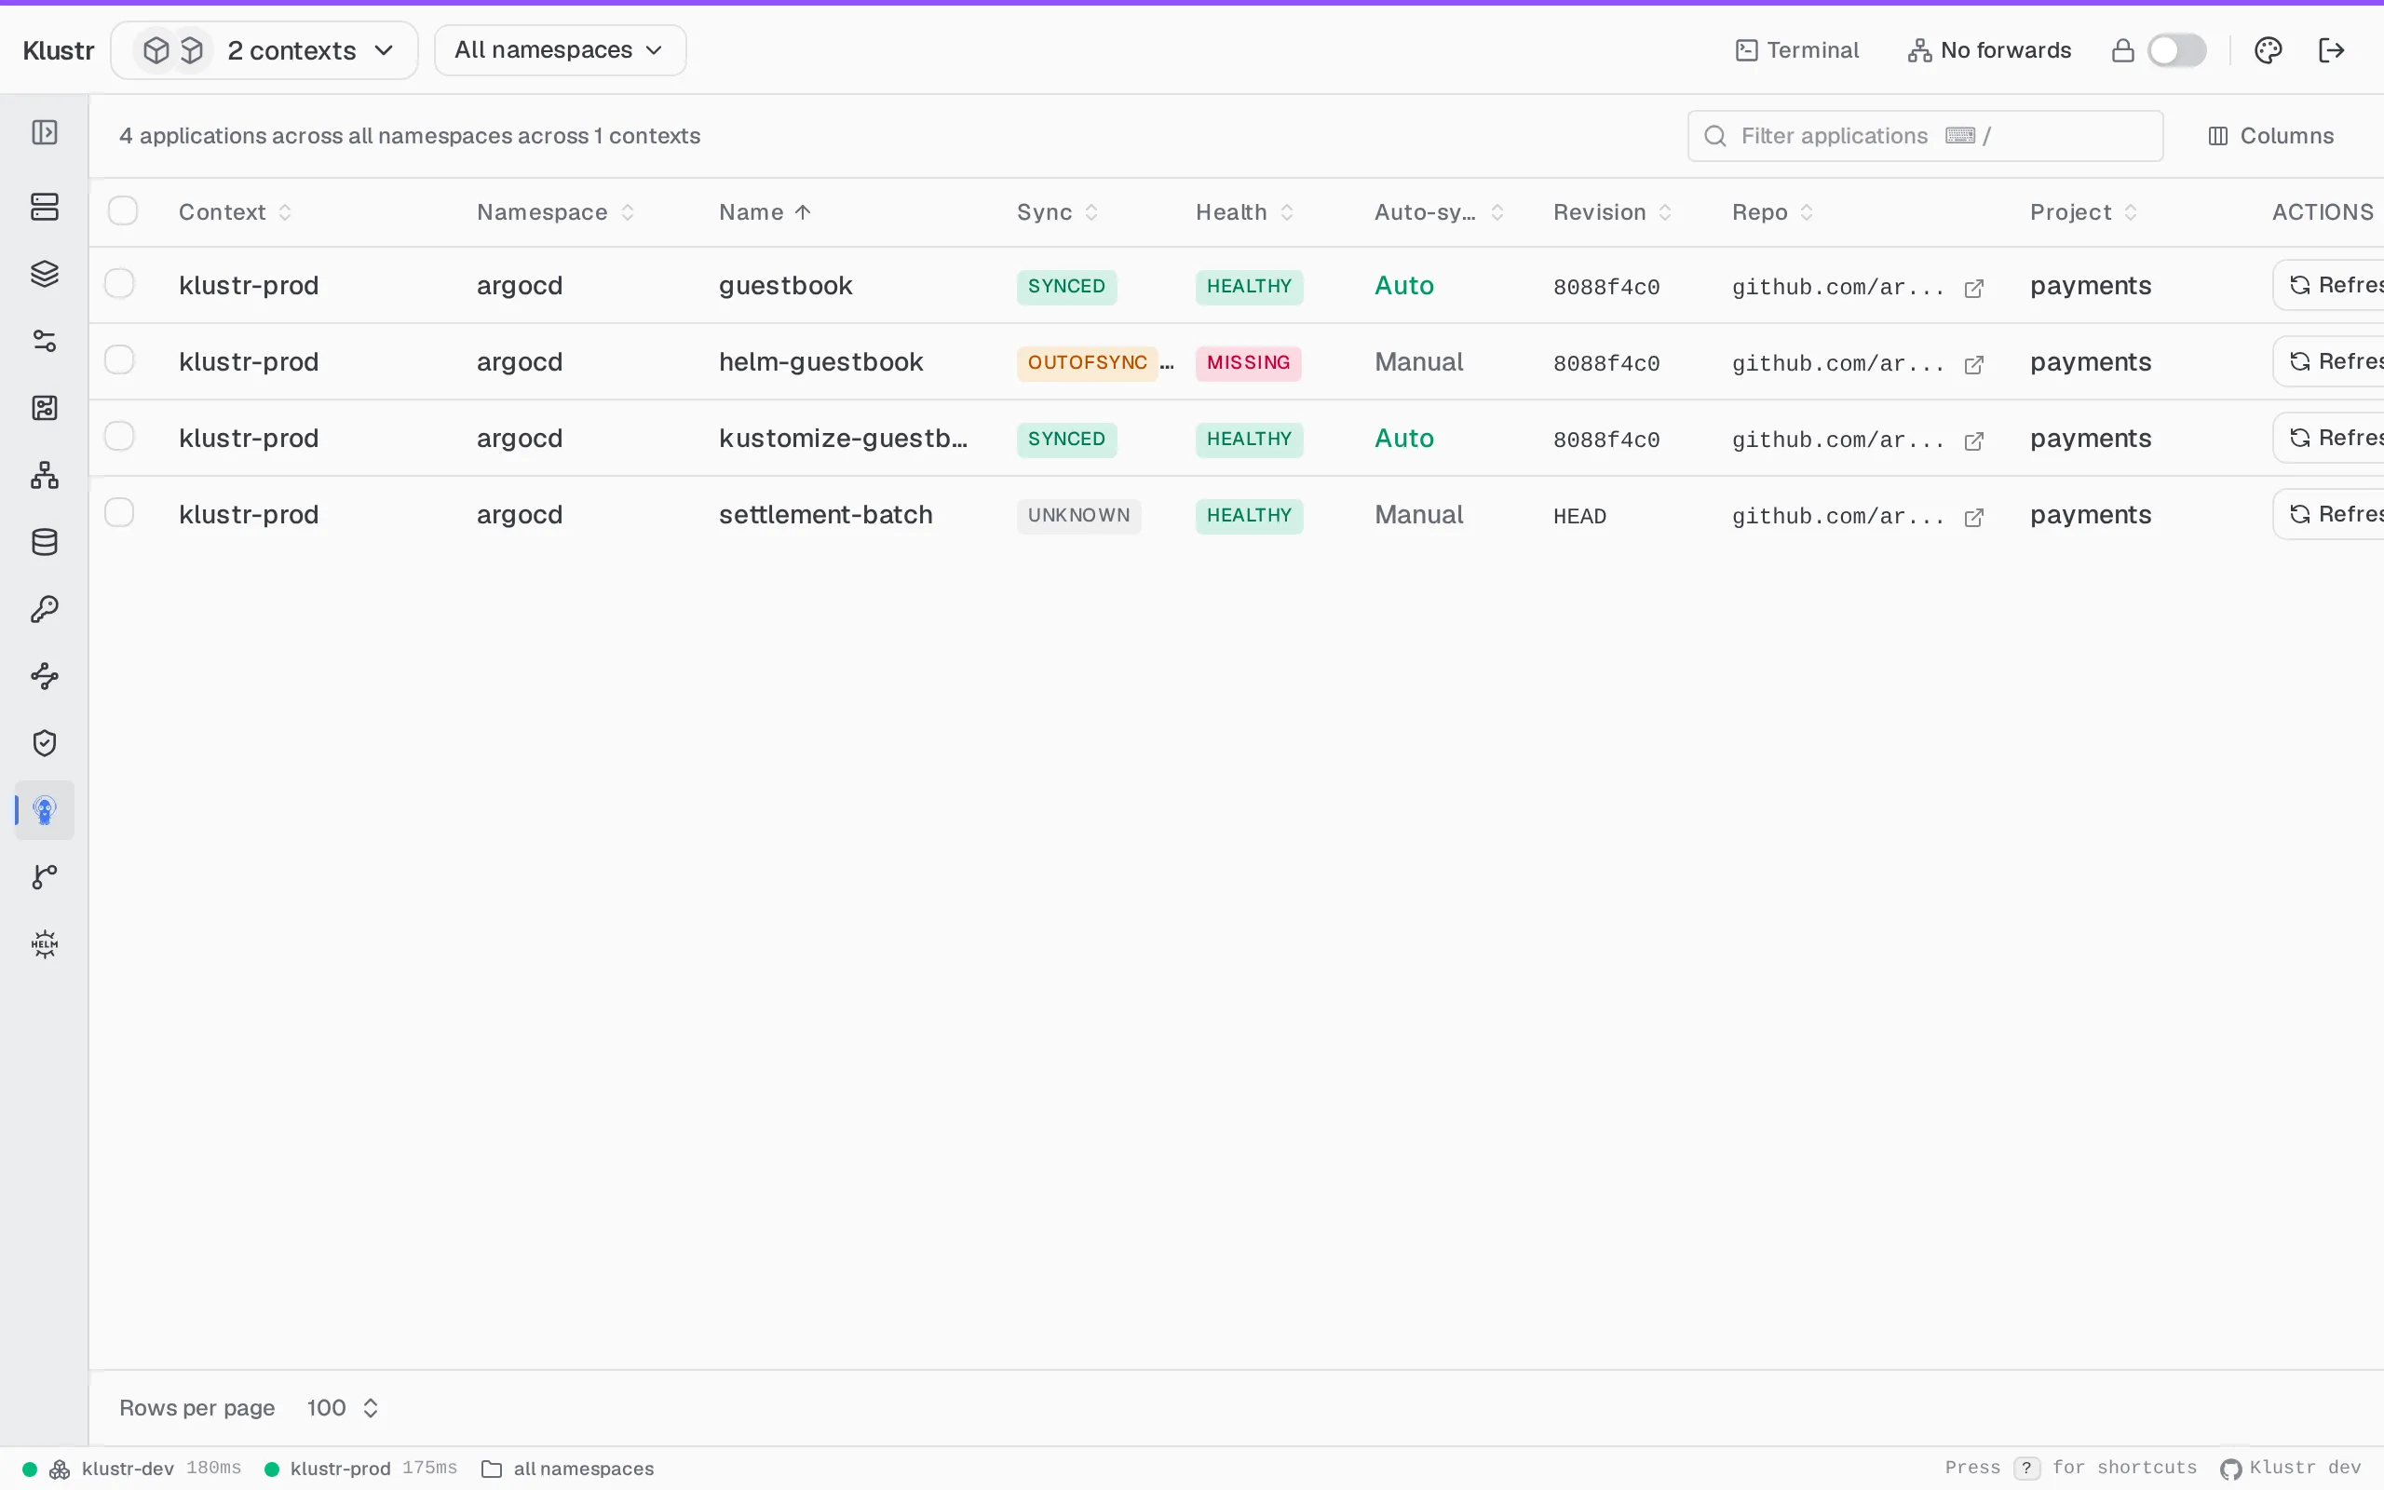The height and width of the screenshot is (1490, 2384).
Task: Sort by the Project column header
Action: click(2083, 212)
